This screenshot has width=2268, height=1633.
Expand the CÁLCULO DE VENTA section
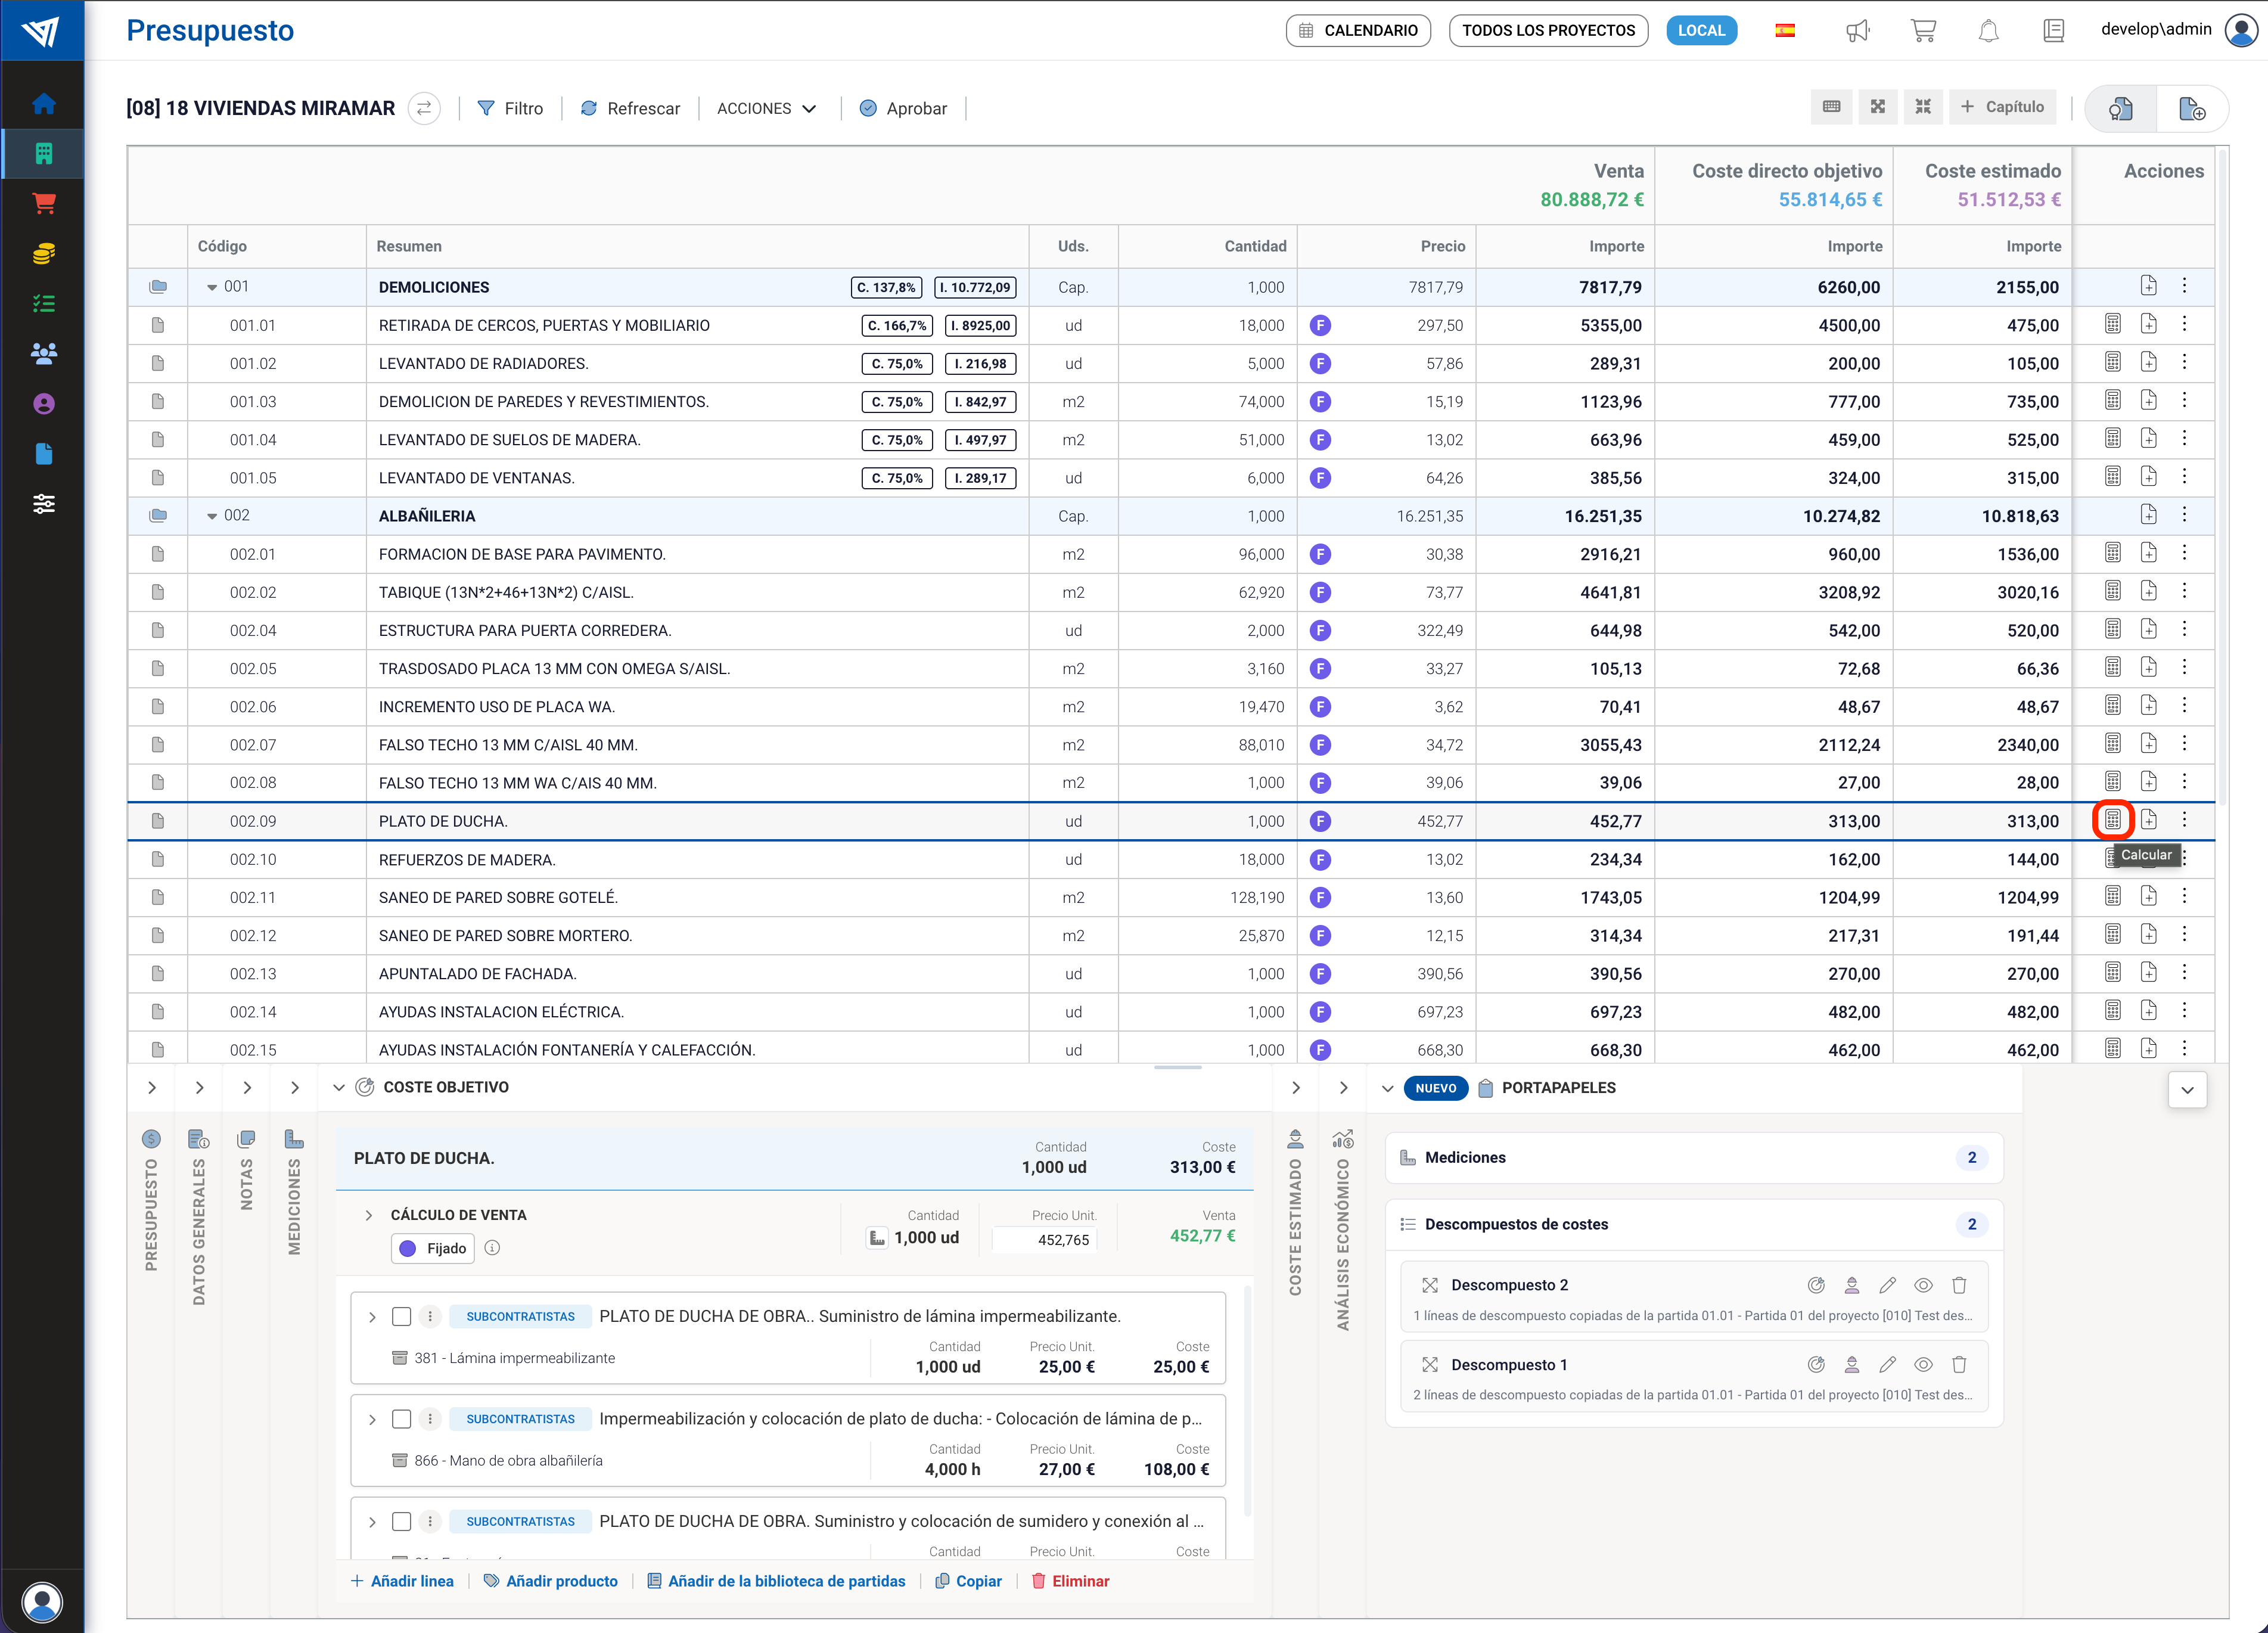(369, 1215)
